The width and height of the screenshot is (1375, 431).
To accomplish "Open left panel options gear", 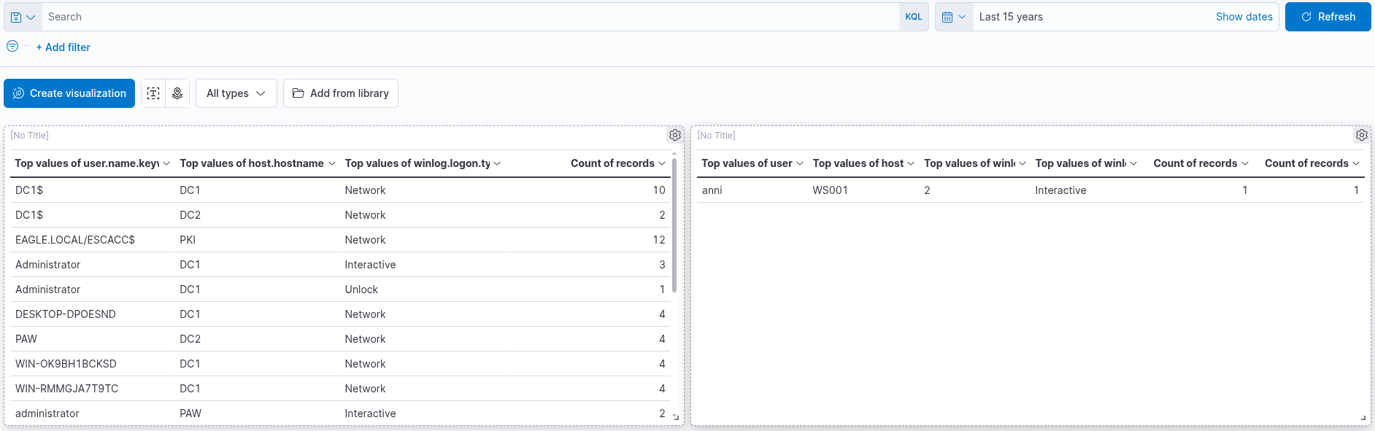I will point(675,135).
